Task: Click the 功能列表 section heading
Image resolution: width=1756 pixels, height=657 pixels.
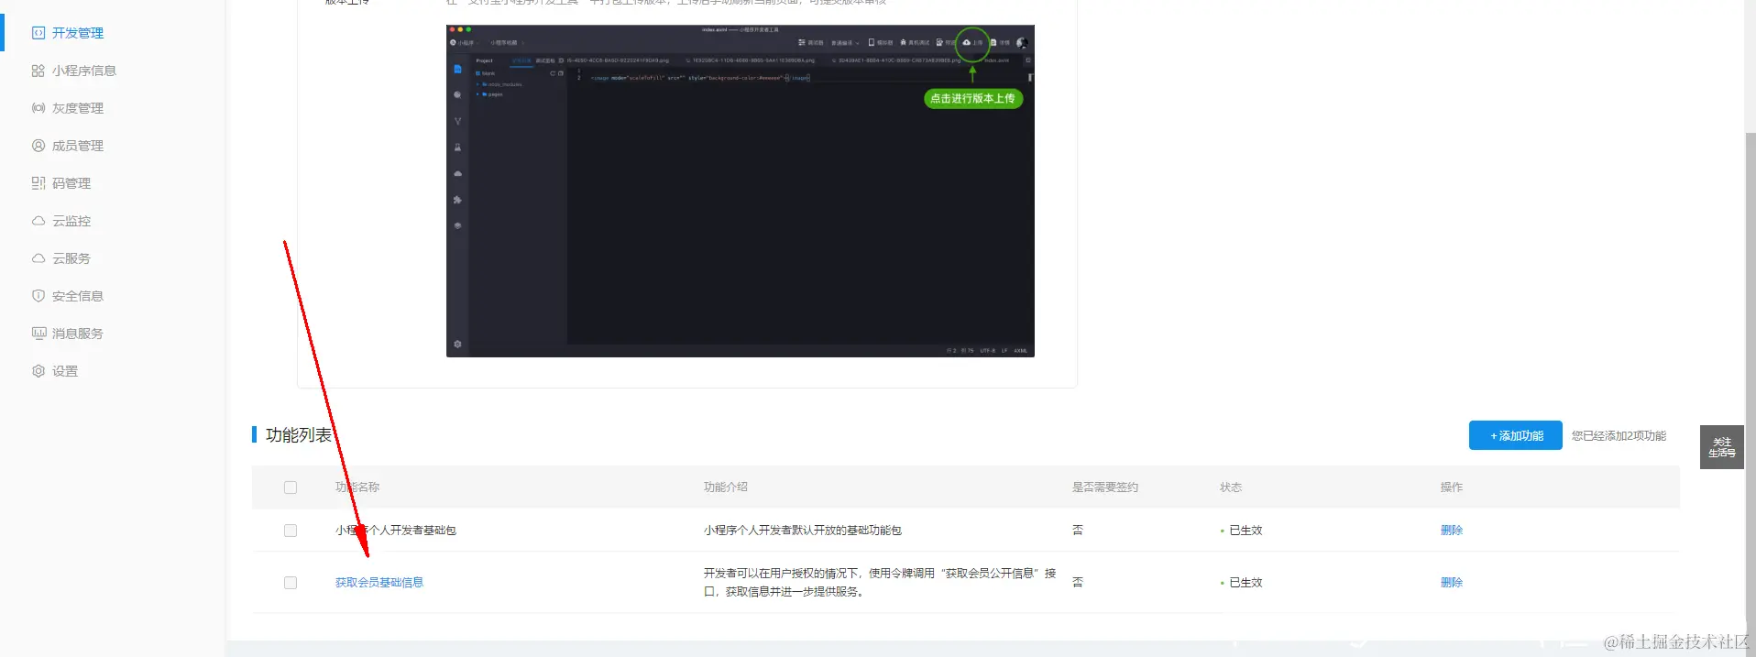Action: (x=299, y=435)
